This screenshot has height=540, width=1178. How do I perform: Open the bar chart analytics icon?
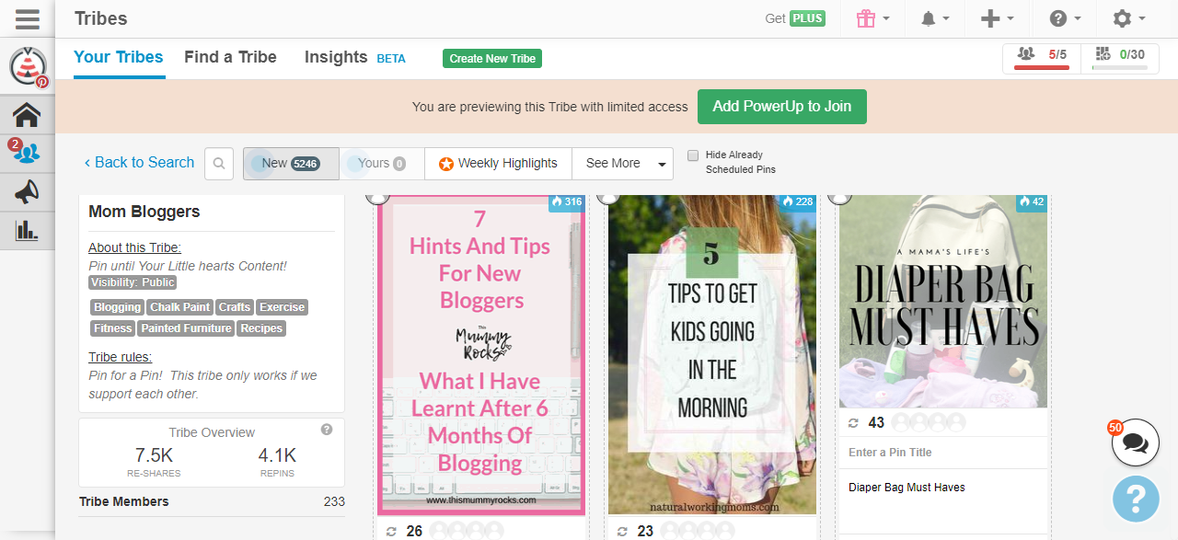pos(27,230)
